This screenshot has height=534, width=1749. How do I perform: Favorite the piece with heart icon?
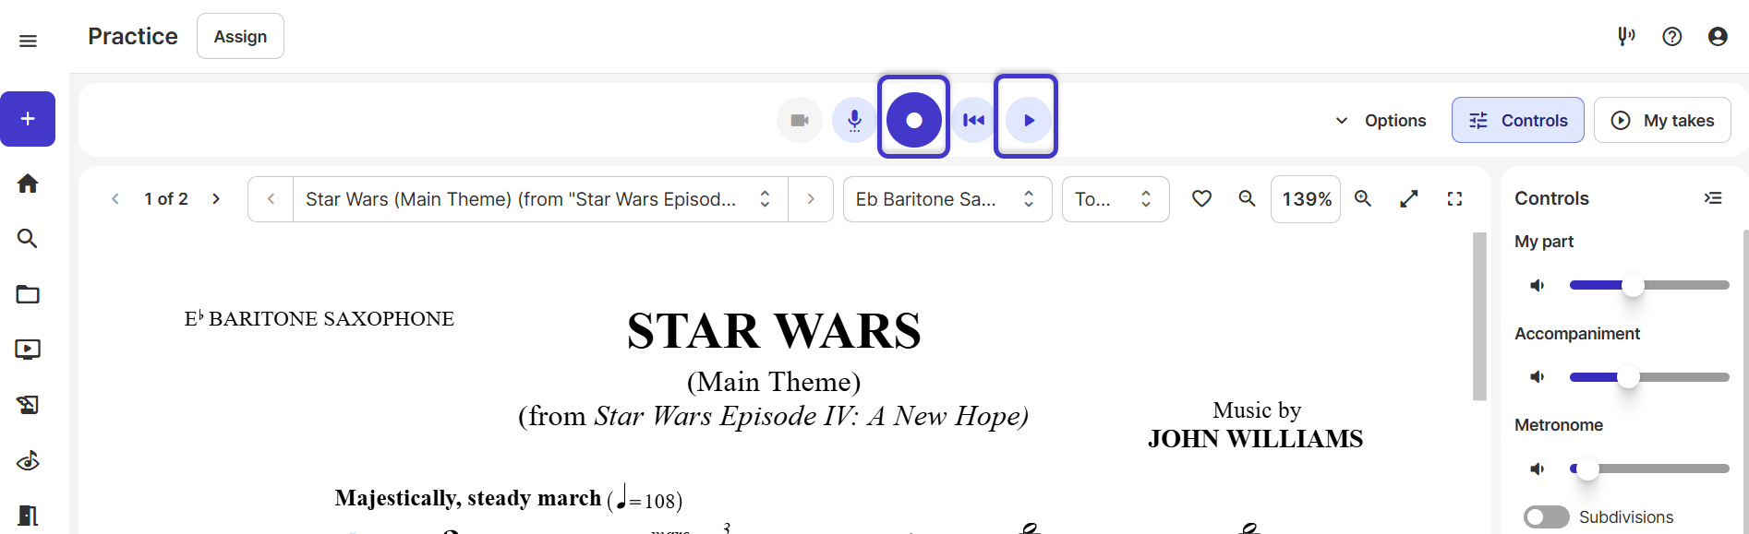pos(1201,198)
